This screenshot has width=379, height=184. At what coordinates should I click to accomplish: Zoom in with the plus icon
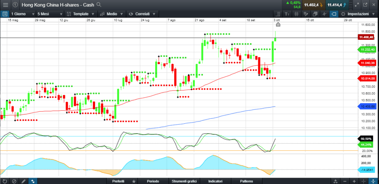click(x=354, y=181)
